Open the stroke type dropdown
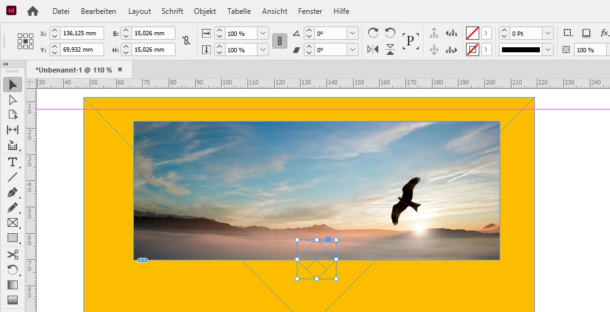Screen dimensions: 610x312 tap(547, 50)
